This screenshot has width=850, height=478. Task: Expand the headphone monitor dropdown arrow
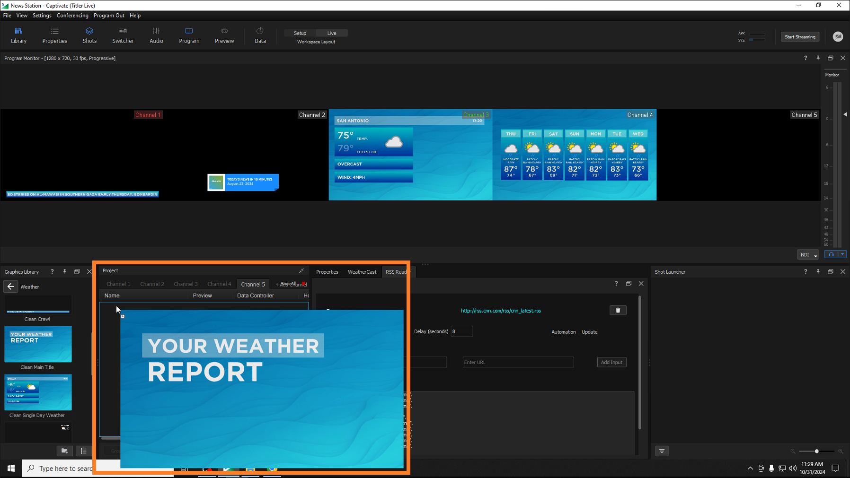click(x=842, y=254)
